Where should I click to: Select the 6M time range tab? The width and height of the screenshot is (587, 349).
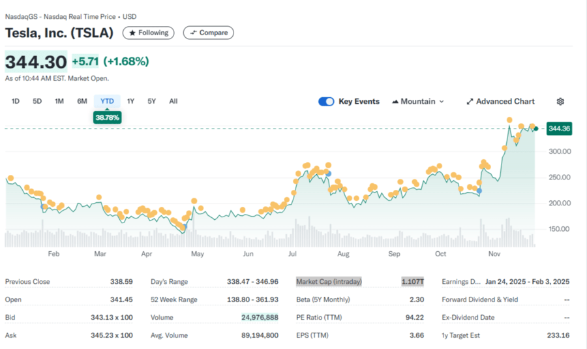[82, 101]
